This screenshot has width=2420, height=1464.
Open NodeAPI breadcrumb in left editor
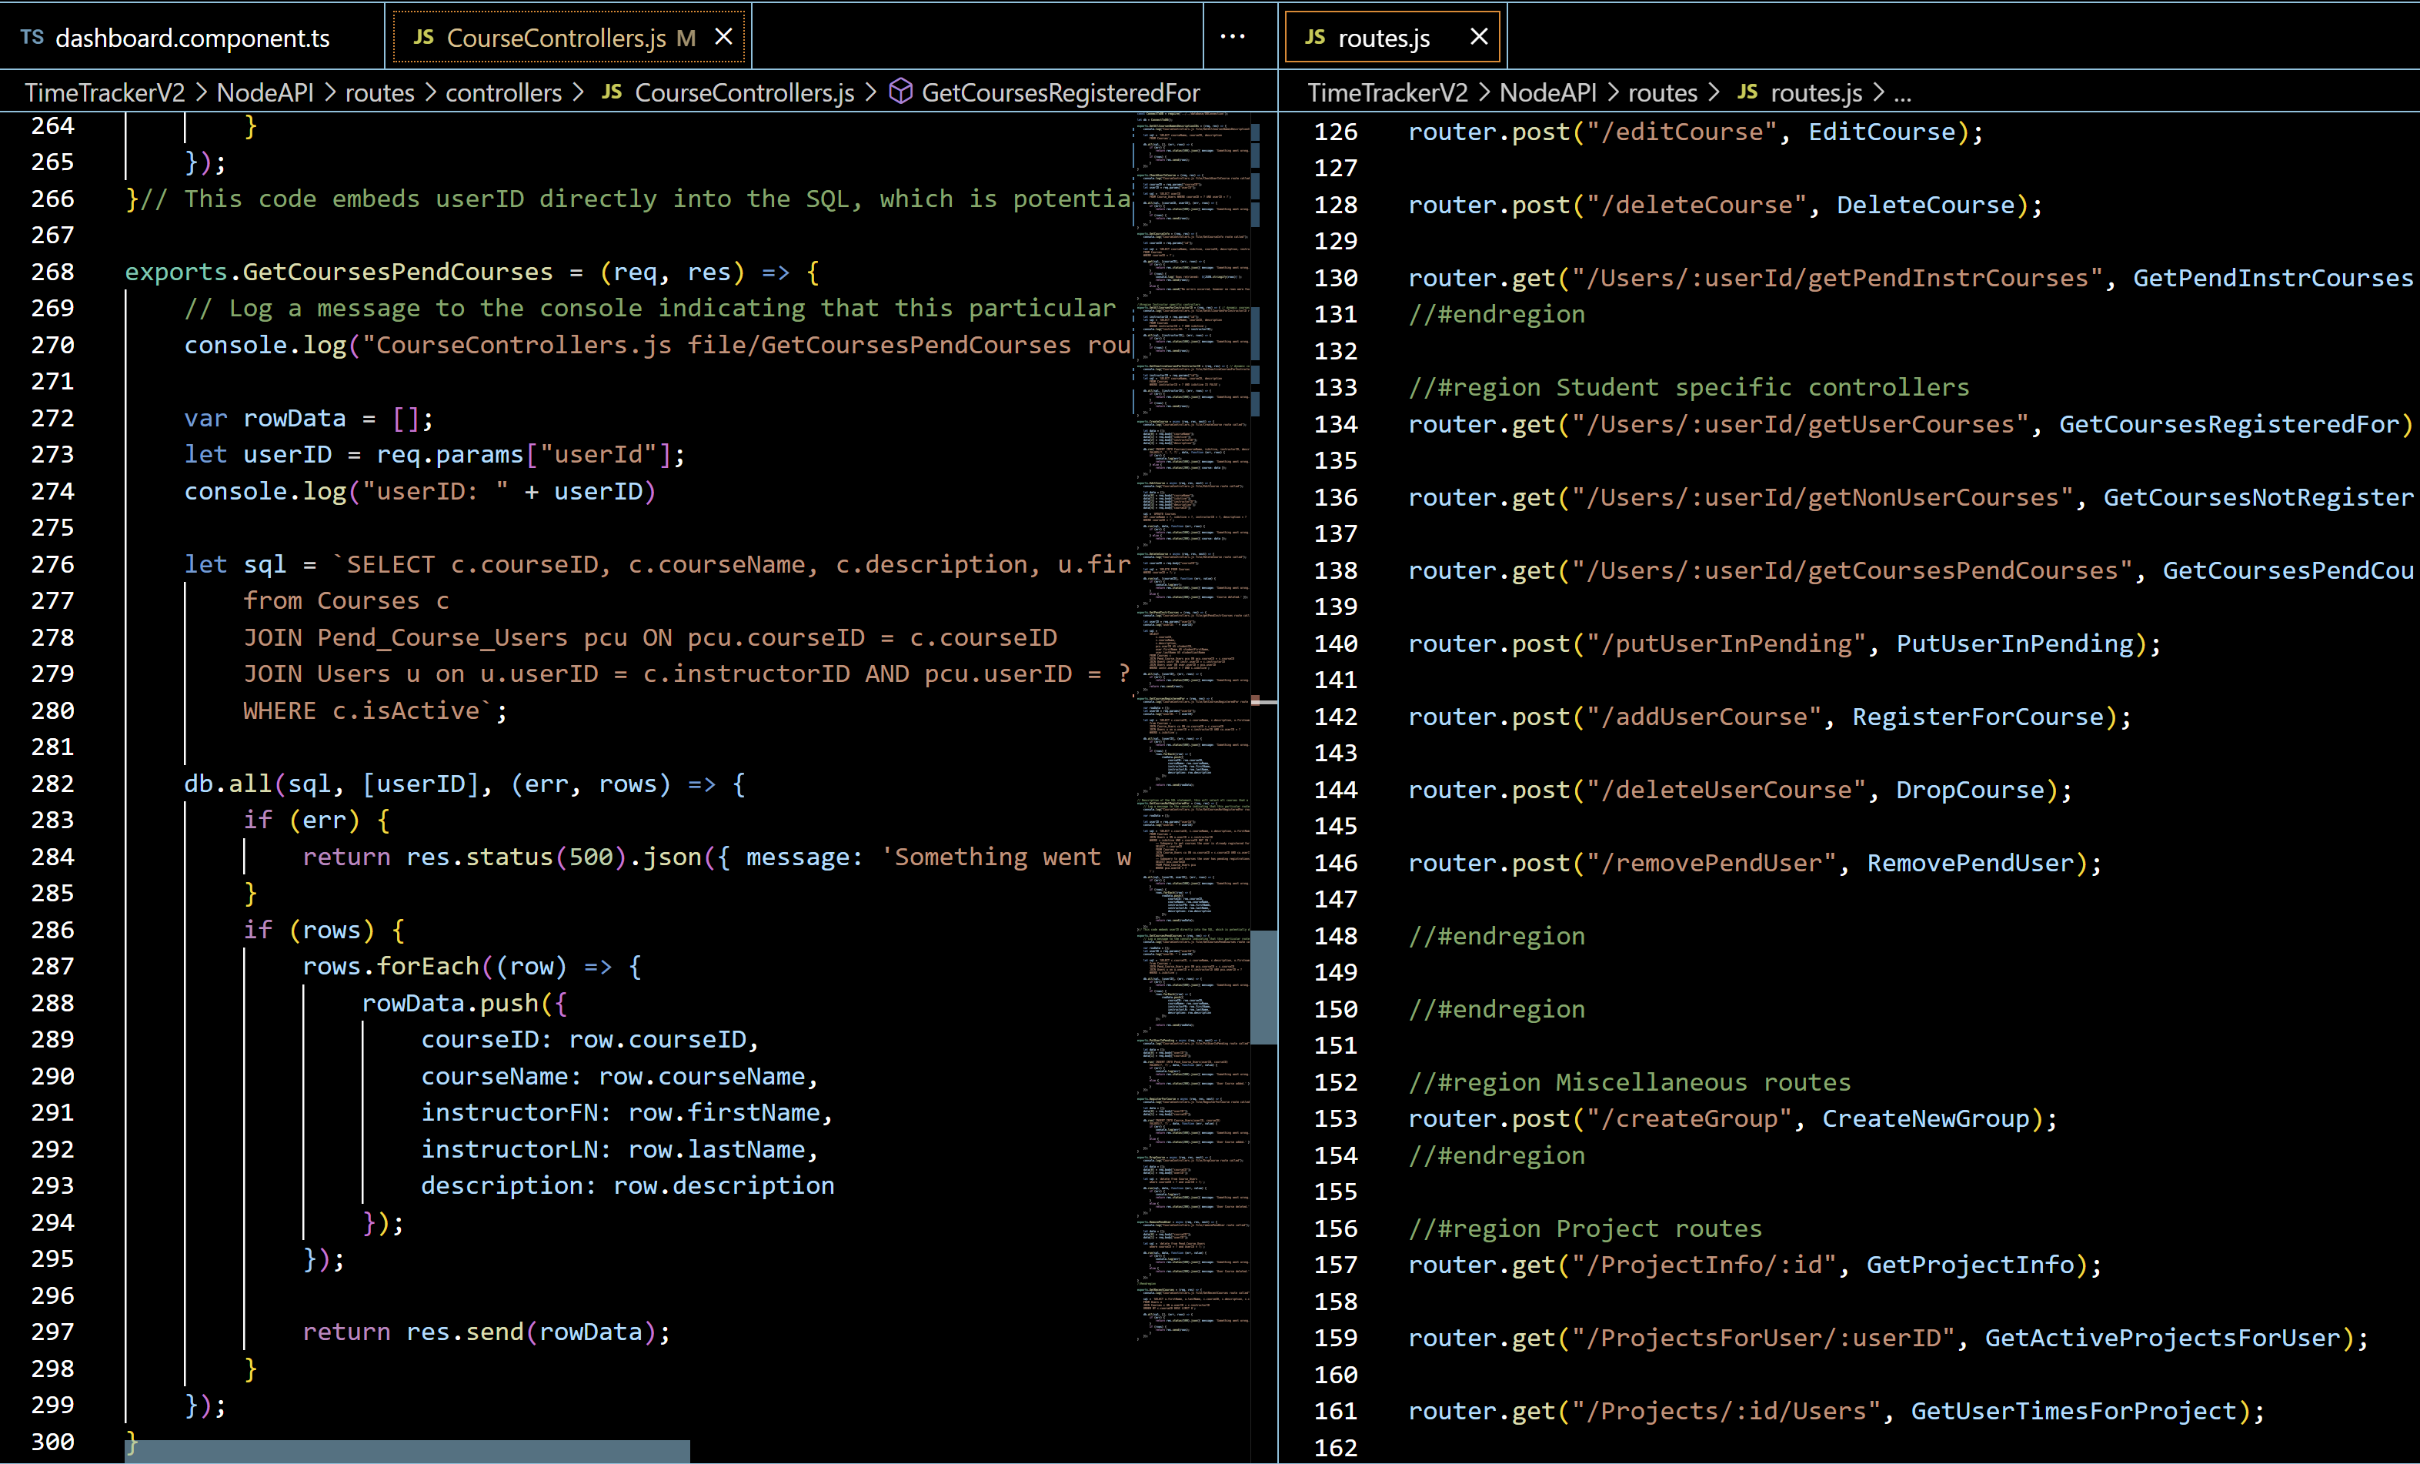(x=265, y=92)
